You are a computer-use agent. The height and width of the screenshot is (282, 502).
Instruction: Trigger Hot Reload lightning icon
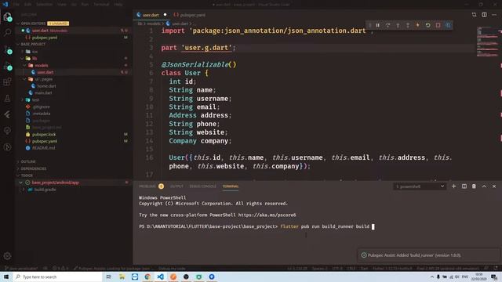(x=418, y=25)
